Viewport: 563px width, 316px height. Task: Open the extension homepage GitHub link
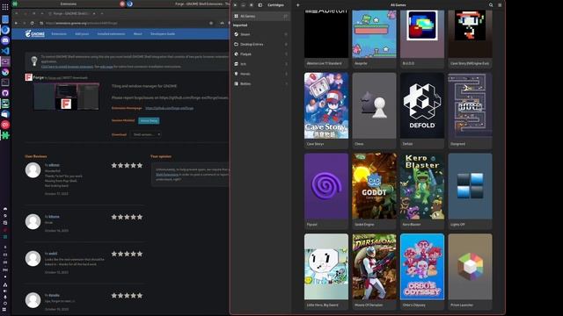[x=169, y=108]
